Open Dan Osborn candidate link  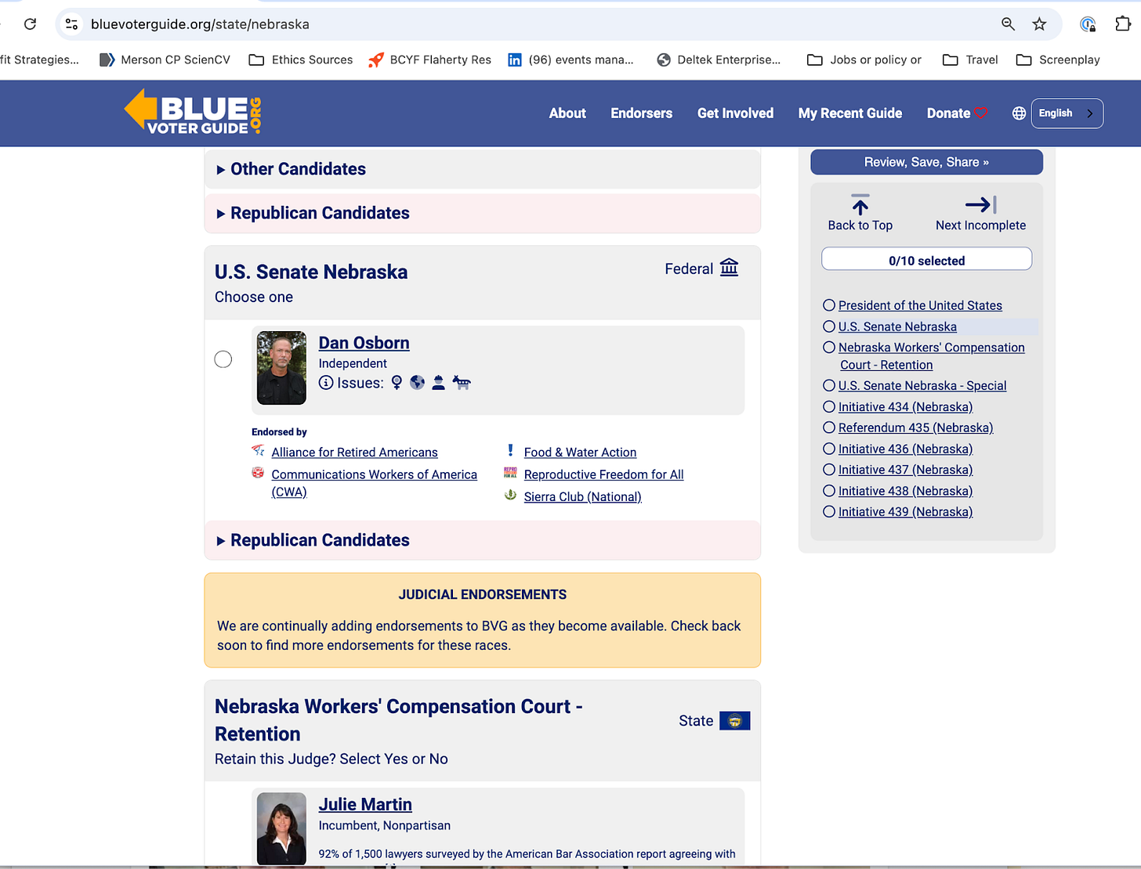coord(364,343)
